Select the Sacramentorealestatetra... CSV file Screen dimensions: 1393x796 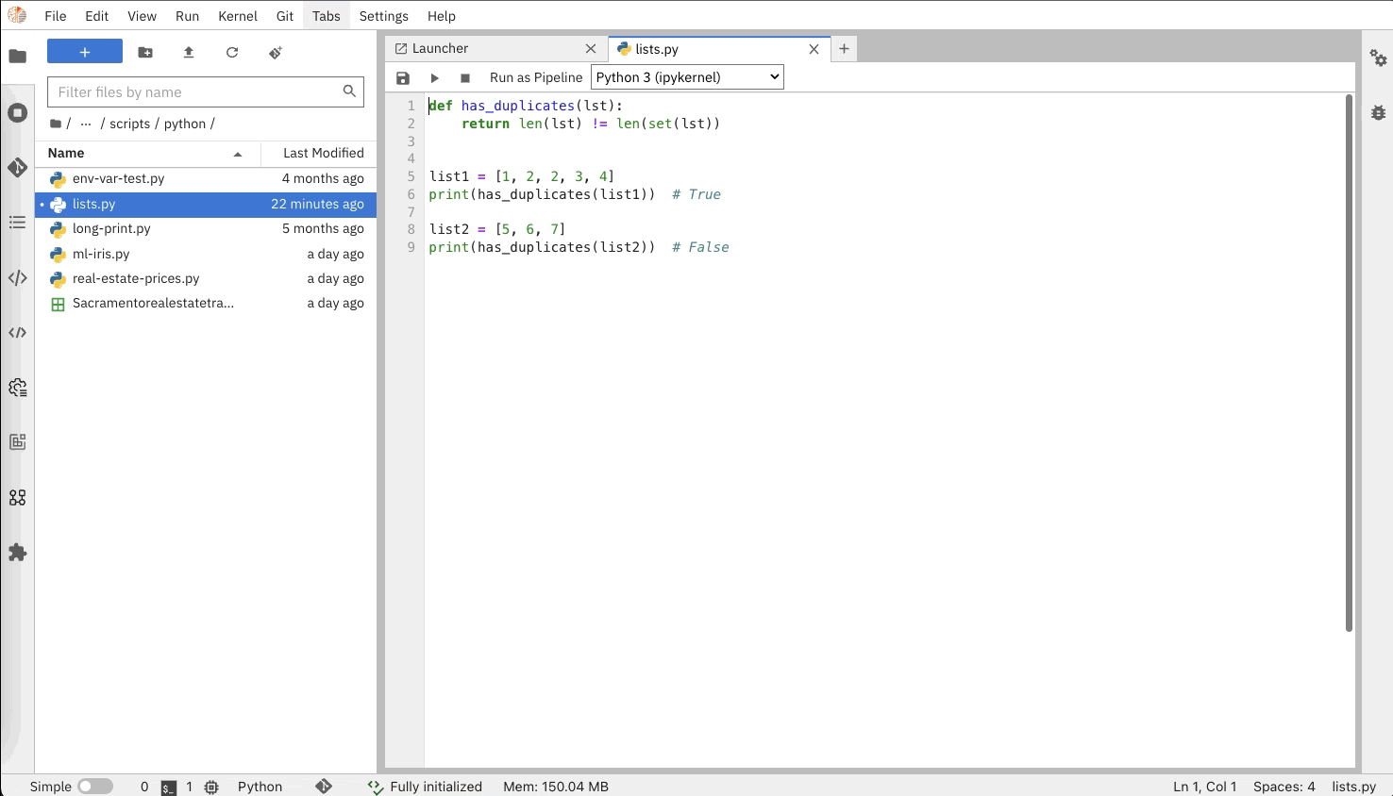point(206,303)
